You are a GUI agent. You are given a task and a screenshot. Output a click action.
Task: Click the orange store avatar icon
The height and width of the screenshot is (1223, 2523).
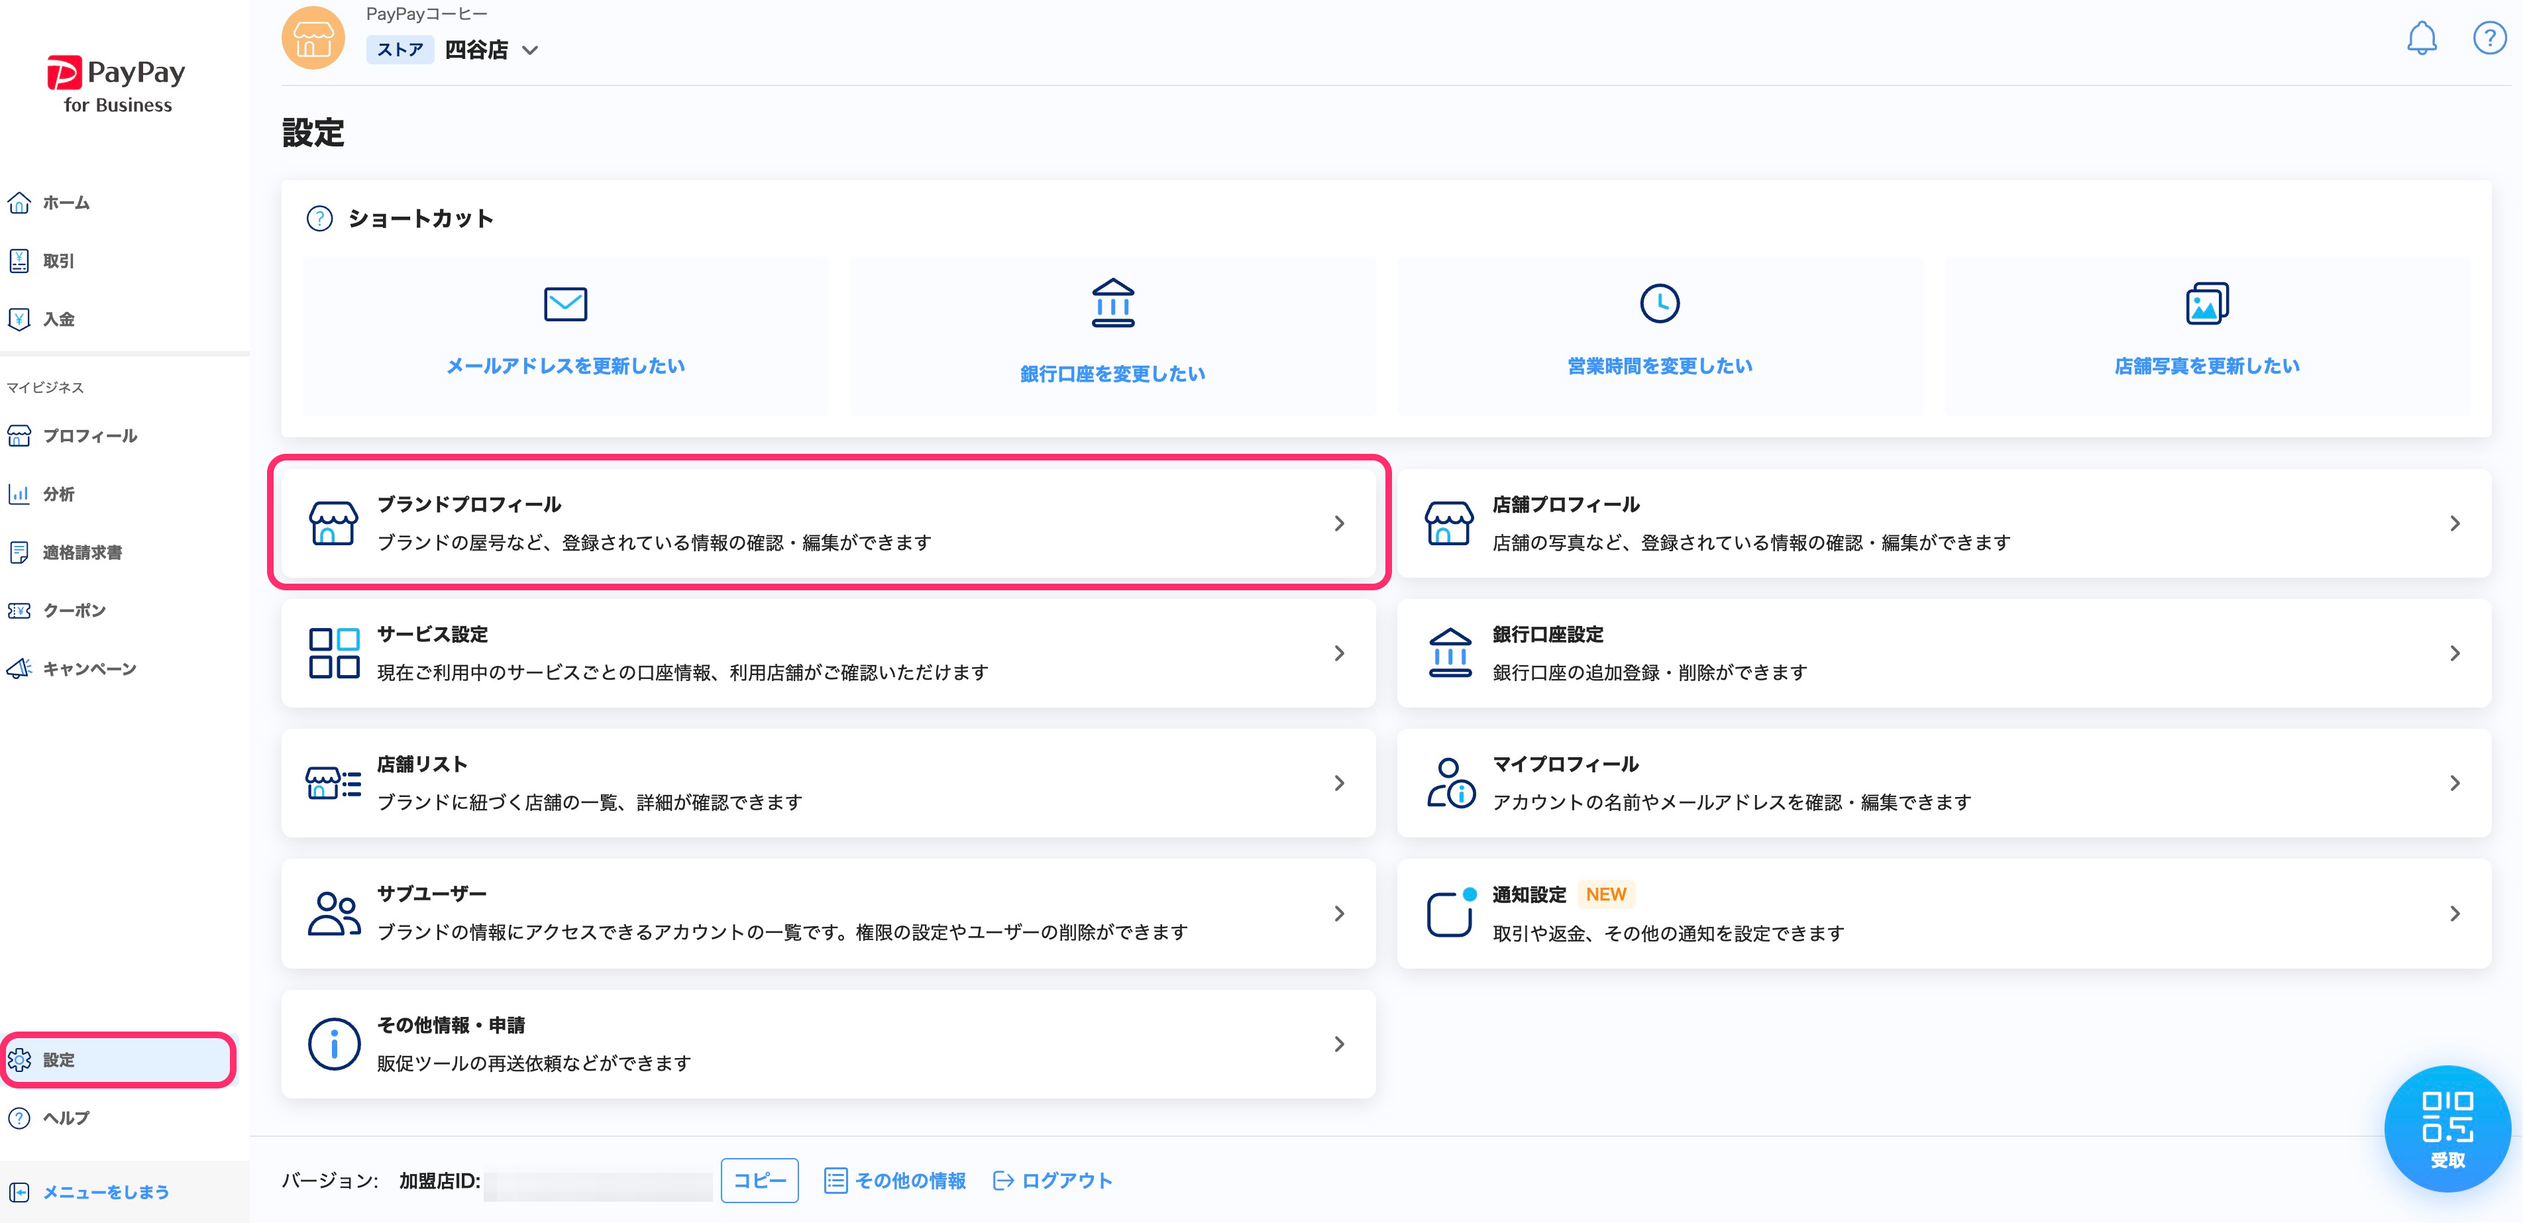(313, 38)
